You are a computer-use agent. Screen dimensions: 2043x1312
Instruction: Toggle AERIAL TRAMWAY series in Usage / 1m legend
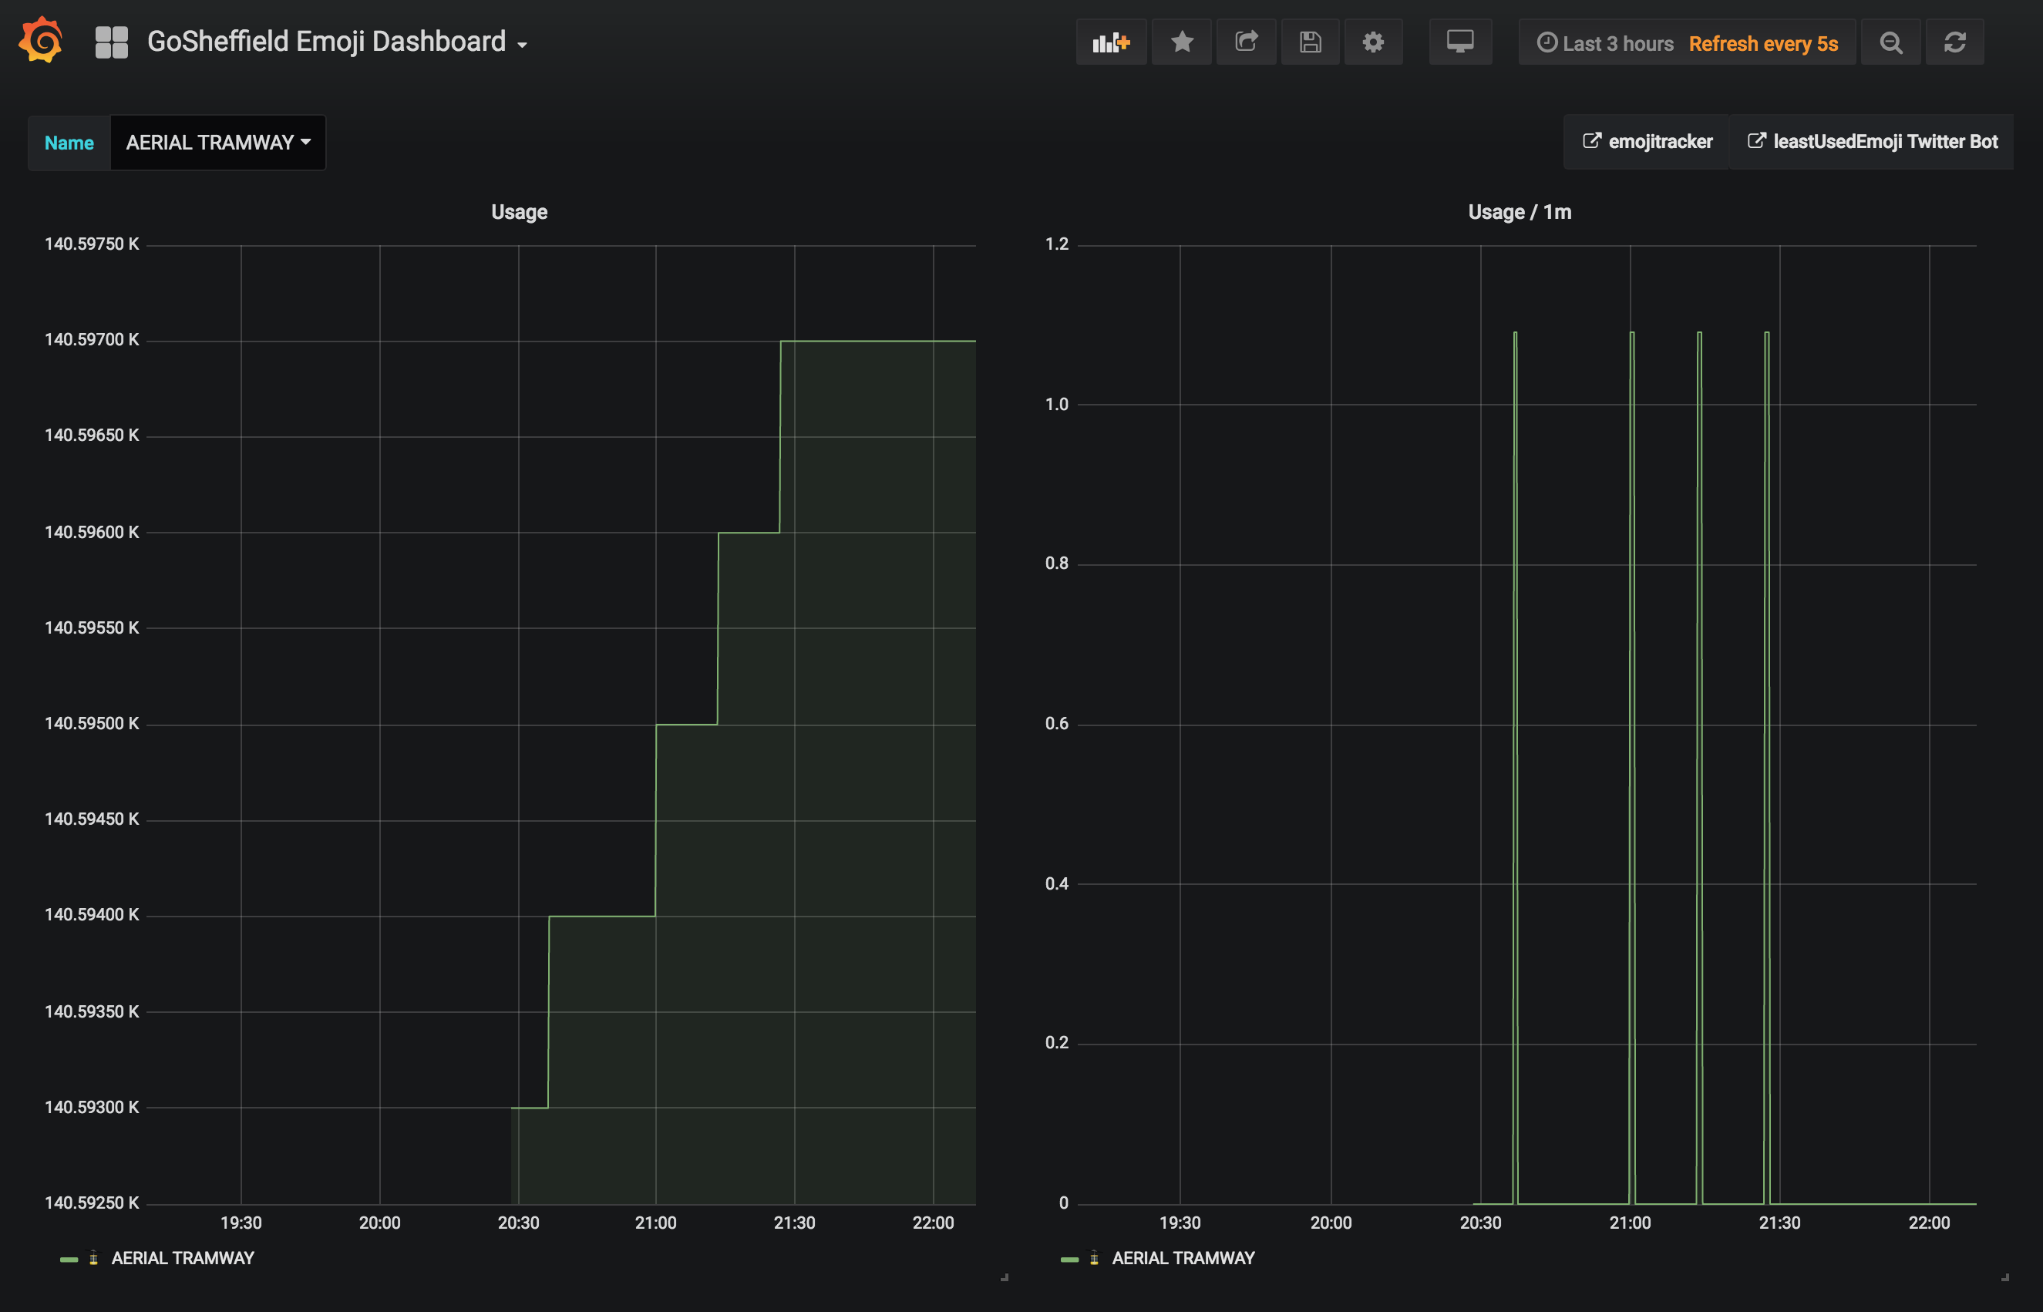[1183, 1258]
